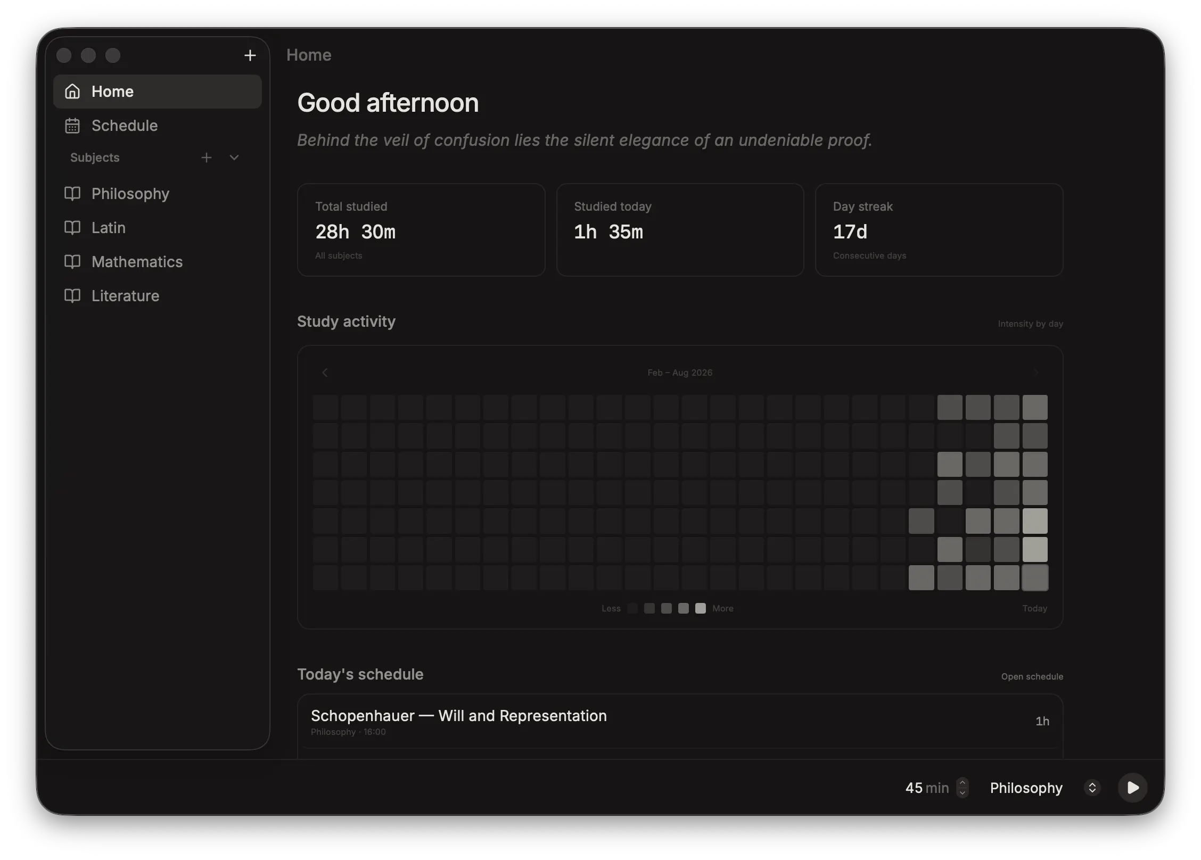Viewport: 1201px width, 860px height.
Task: Click the 1h duration of the Schopenhauer entry
Action: [x=1042, y=721]
